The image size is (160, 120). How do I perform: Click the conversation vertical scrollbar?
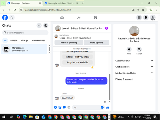(109, 87)
